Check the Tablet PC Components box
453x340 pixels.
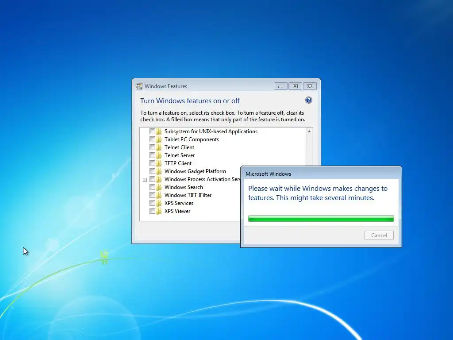click(152, 139)
